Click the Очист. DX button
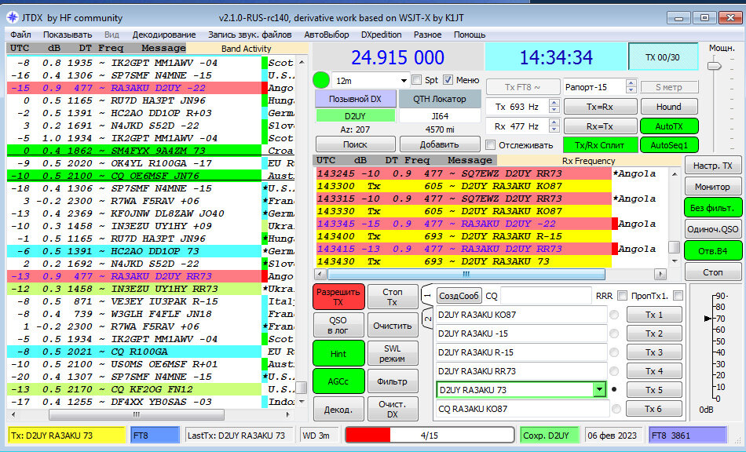Viewport: 746px width, 452px height. 393,409
